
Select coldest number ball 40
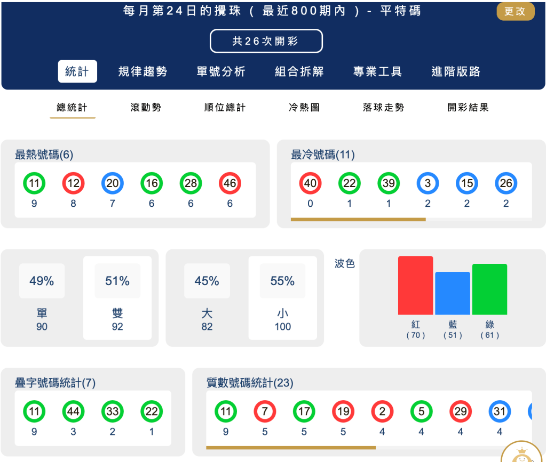click(310, 183)
